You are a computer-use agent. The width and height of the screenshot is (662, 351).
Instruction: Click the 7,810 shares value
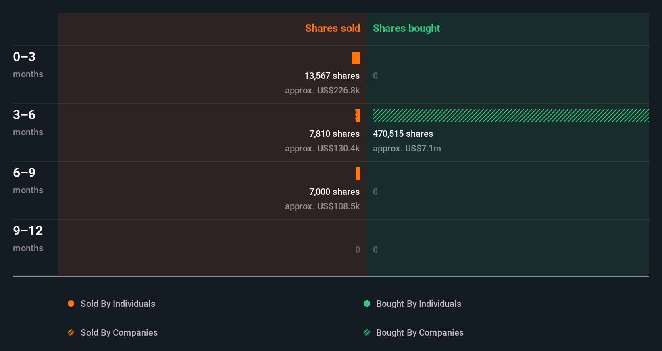334,134
